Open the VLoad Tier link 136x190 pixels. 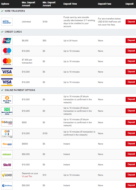tap(27, 176)
